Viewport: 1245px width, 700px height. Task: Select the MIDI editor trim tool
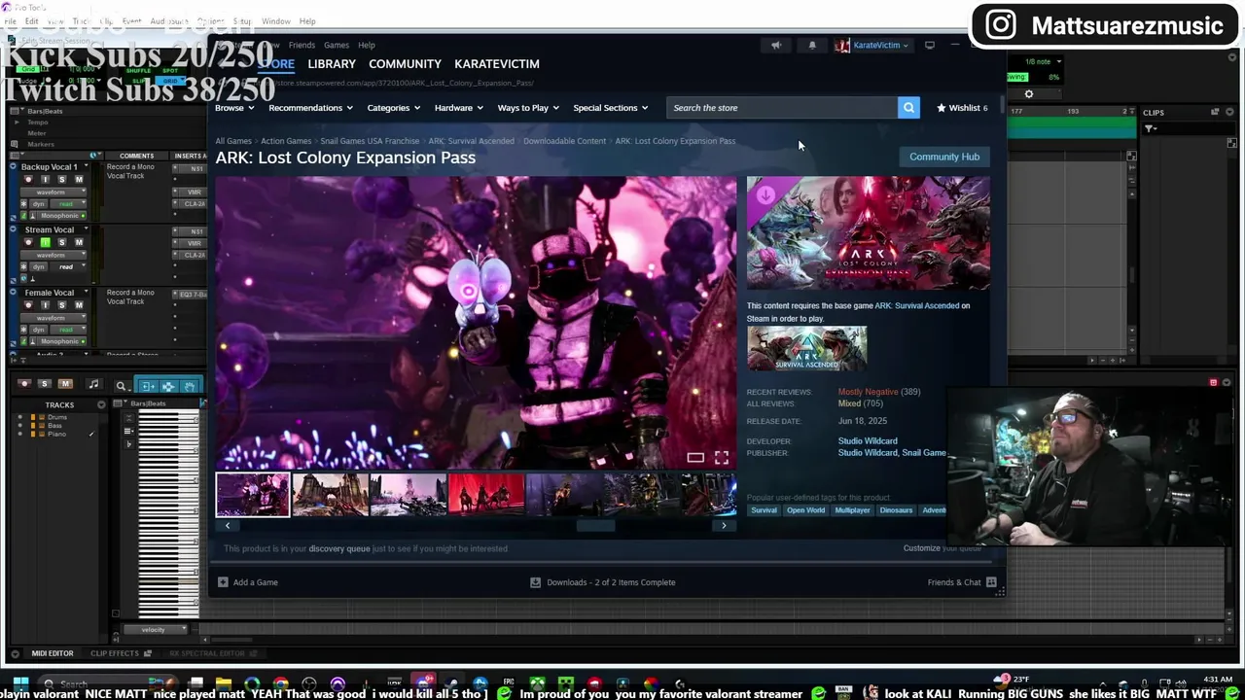[148, 386]
